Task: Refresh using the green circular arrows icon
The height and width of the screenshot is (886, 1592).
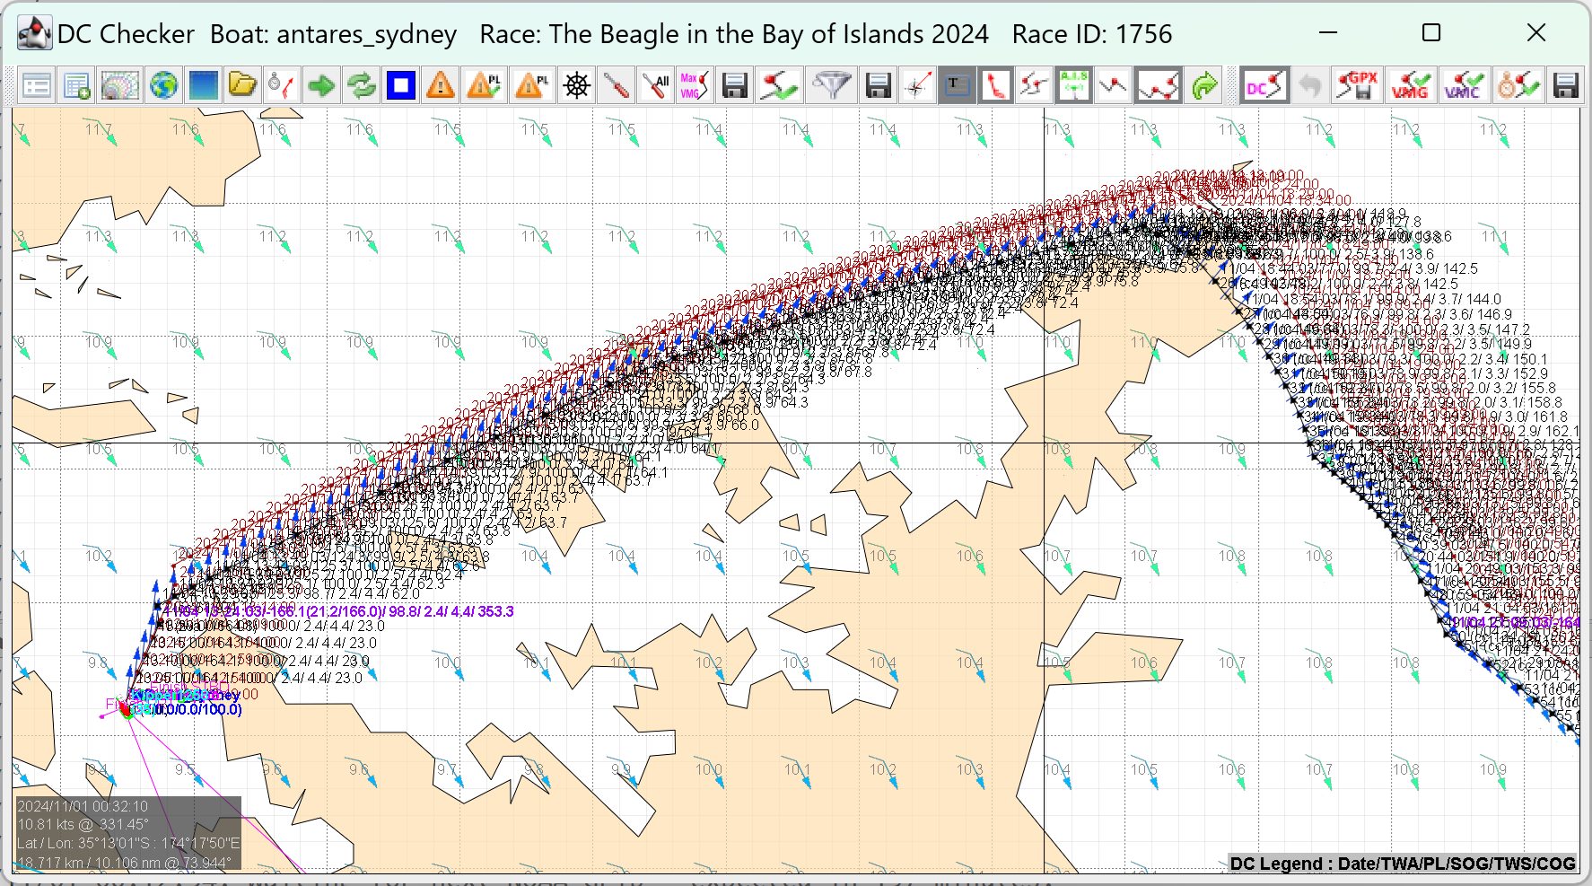Action: click(x=361, y=86)
